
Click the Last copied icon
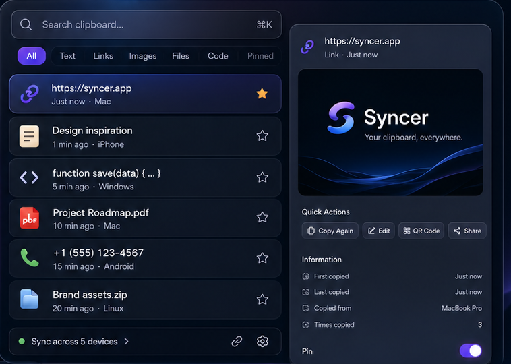click(305, 292)
